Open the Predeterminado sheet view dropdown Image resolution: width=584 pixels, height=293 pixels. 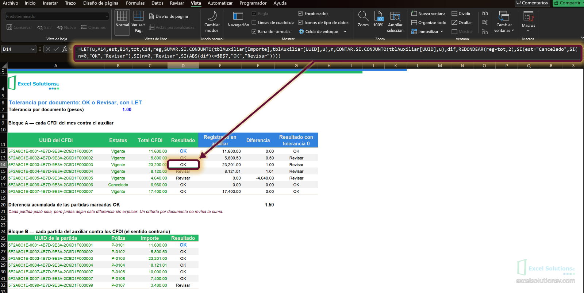[x=57, y=16]
